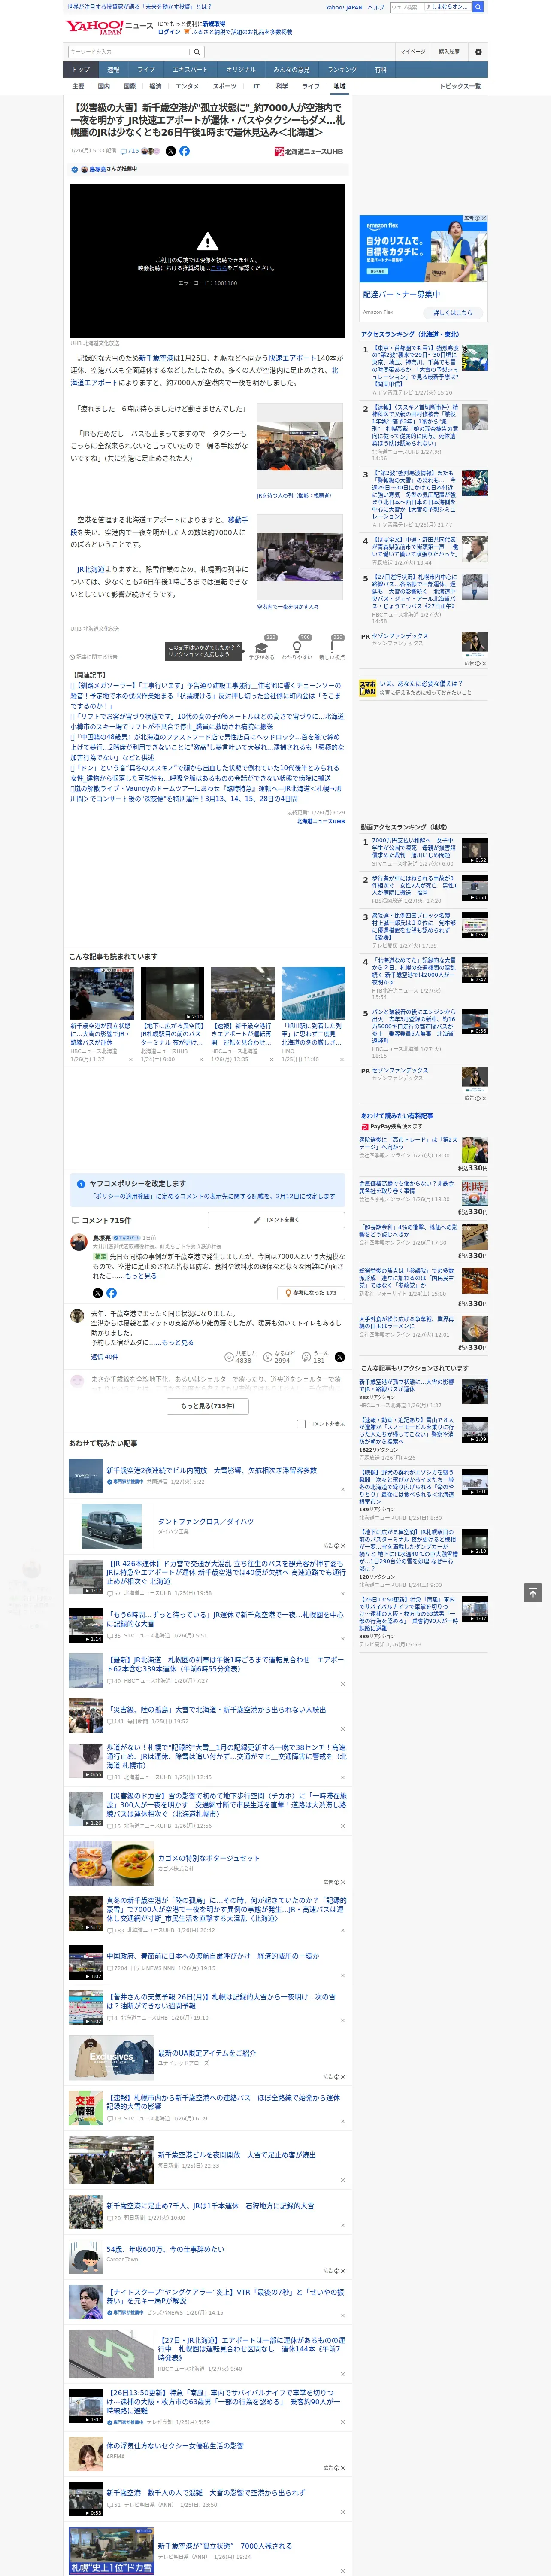This screenshot has width=551, height=2576.
Task: Click 記事に関する報告 report icon link
Action: click(x=94, y=657)
